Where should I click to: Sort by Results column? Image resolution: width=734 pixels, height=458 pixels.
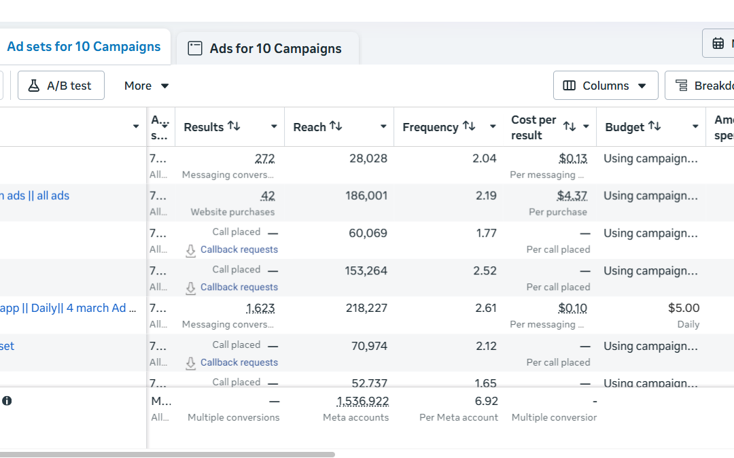tap(234, 126)
